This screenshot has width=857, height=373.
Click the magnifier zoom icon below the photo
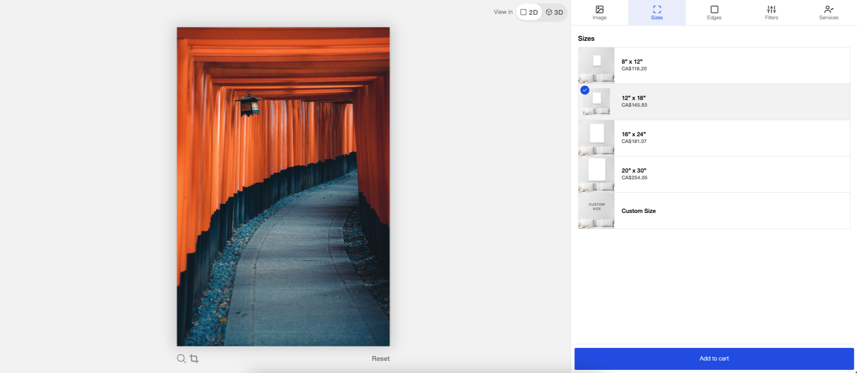point(181,359)
